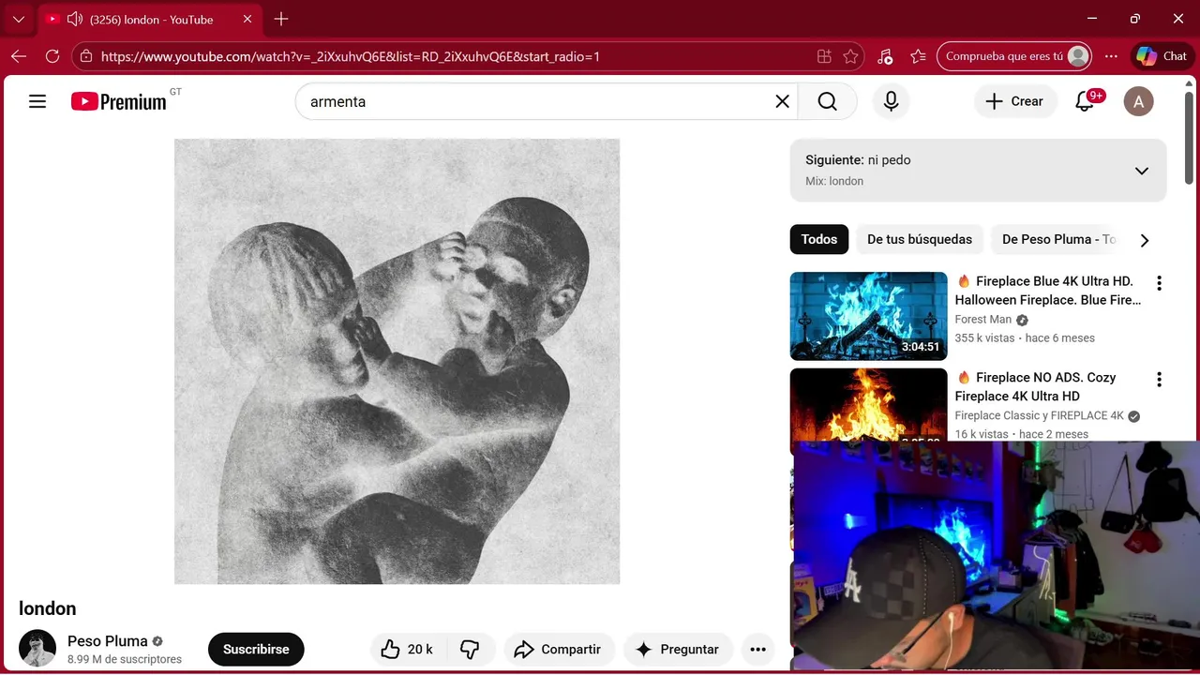This screenshot has height=675, width=1200.
Task: Open split screen icon in address bar
Action: click(x=824, y=56)
